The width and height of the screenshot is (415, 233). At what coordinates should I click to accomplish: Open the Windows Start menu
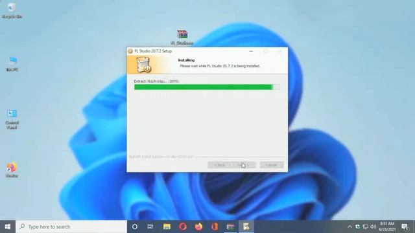(x=8, y=227)
